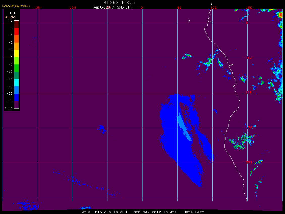This screenshot has width=285, height=214.
Task: Click the '15W' longitude label
Action: pos(38,8)
